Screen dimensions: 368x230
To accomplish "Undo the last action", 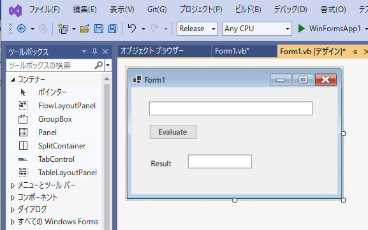I will 132,29.
